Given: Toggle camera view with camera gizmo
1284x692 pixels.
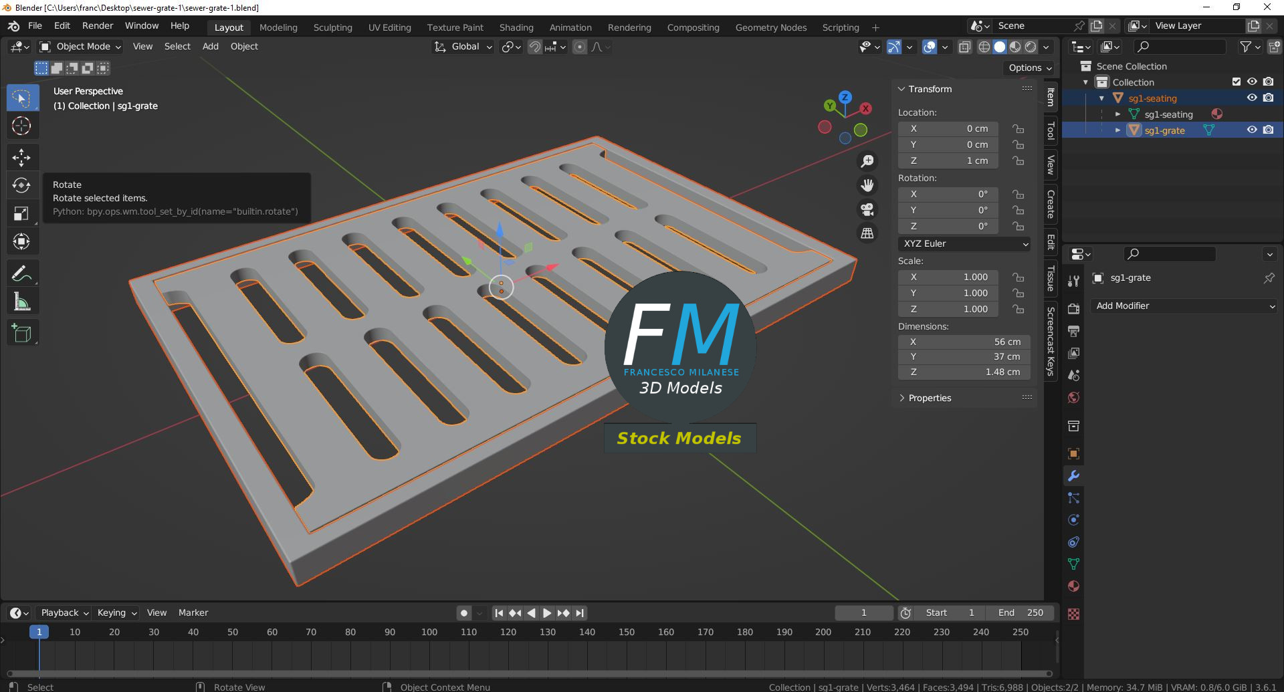Looking at the screenshot, I should [x=867, y=209].
